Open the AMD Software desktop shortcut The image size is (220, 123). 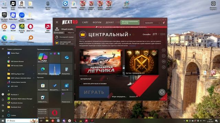coord(48,28)
